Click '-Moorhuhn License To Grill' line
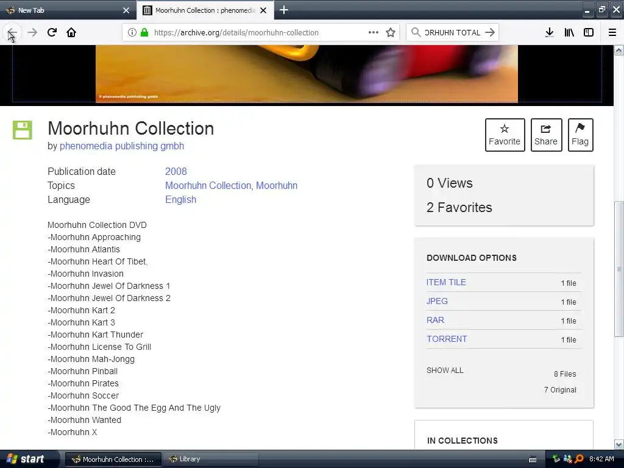The width and height of the screenshot is (624, 468). click(x=99, y=347)
